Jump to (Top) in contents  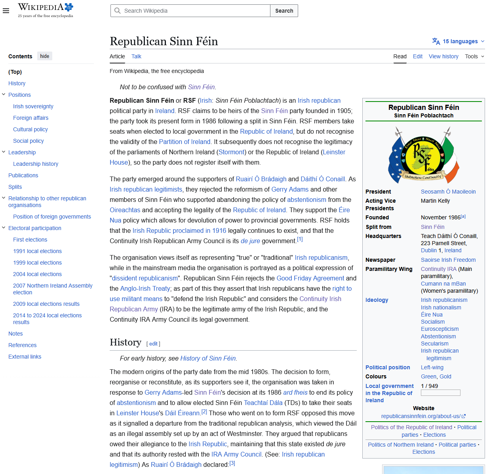click(x=15, y=72)
